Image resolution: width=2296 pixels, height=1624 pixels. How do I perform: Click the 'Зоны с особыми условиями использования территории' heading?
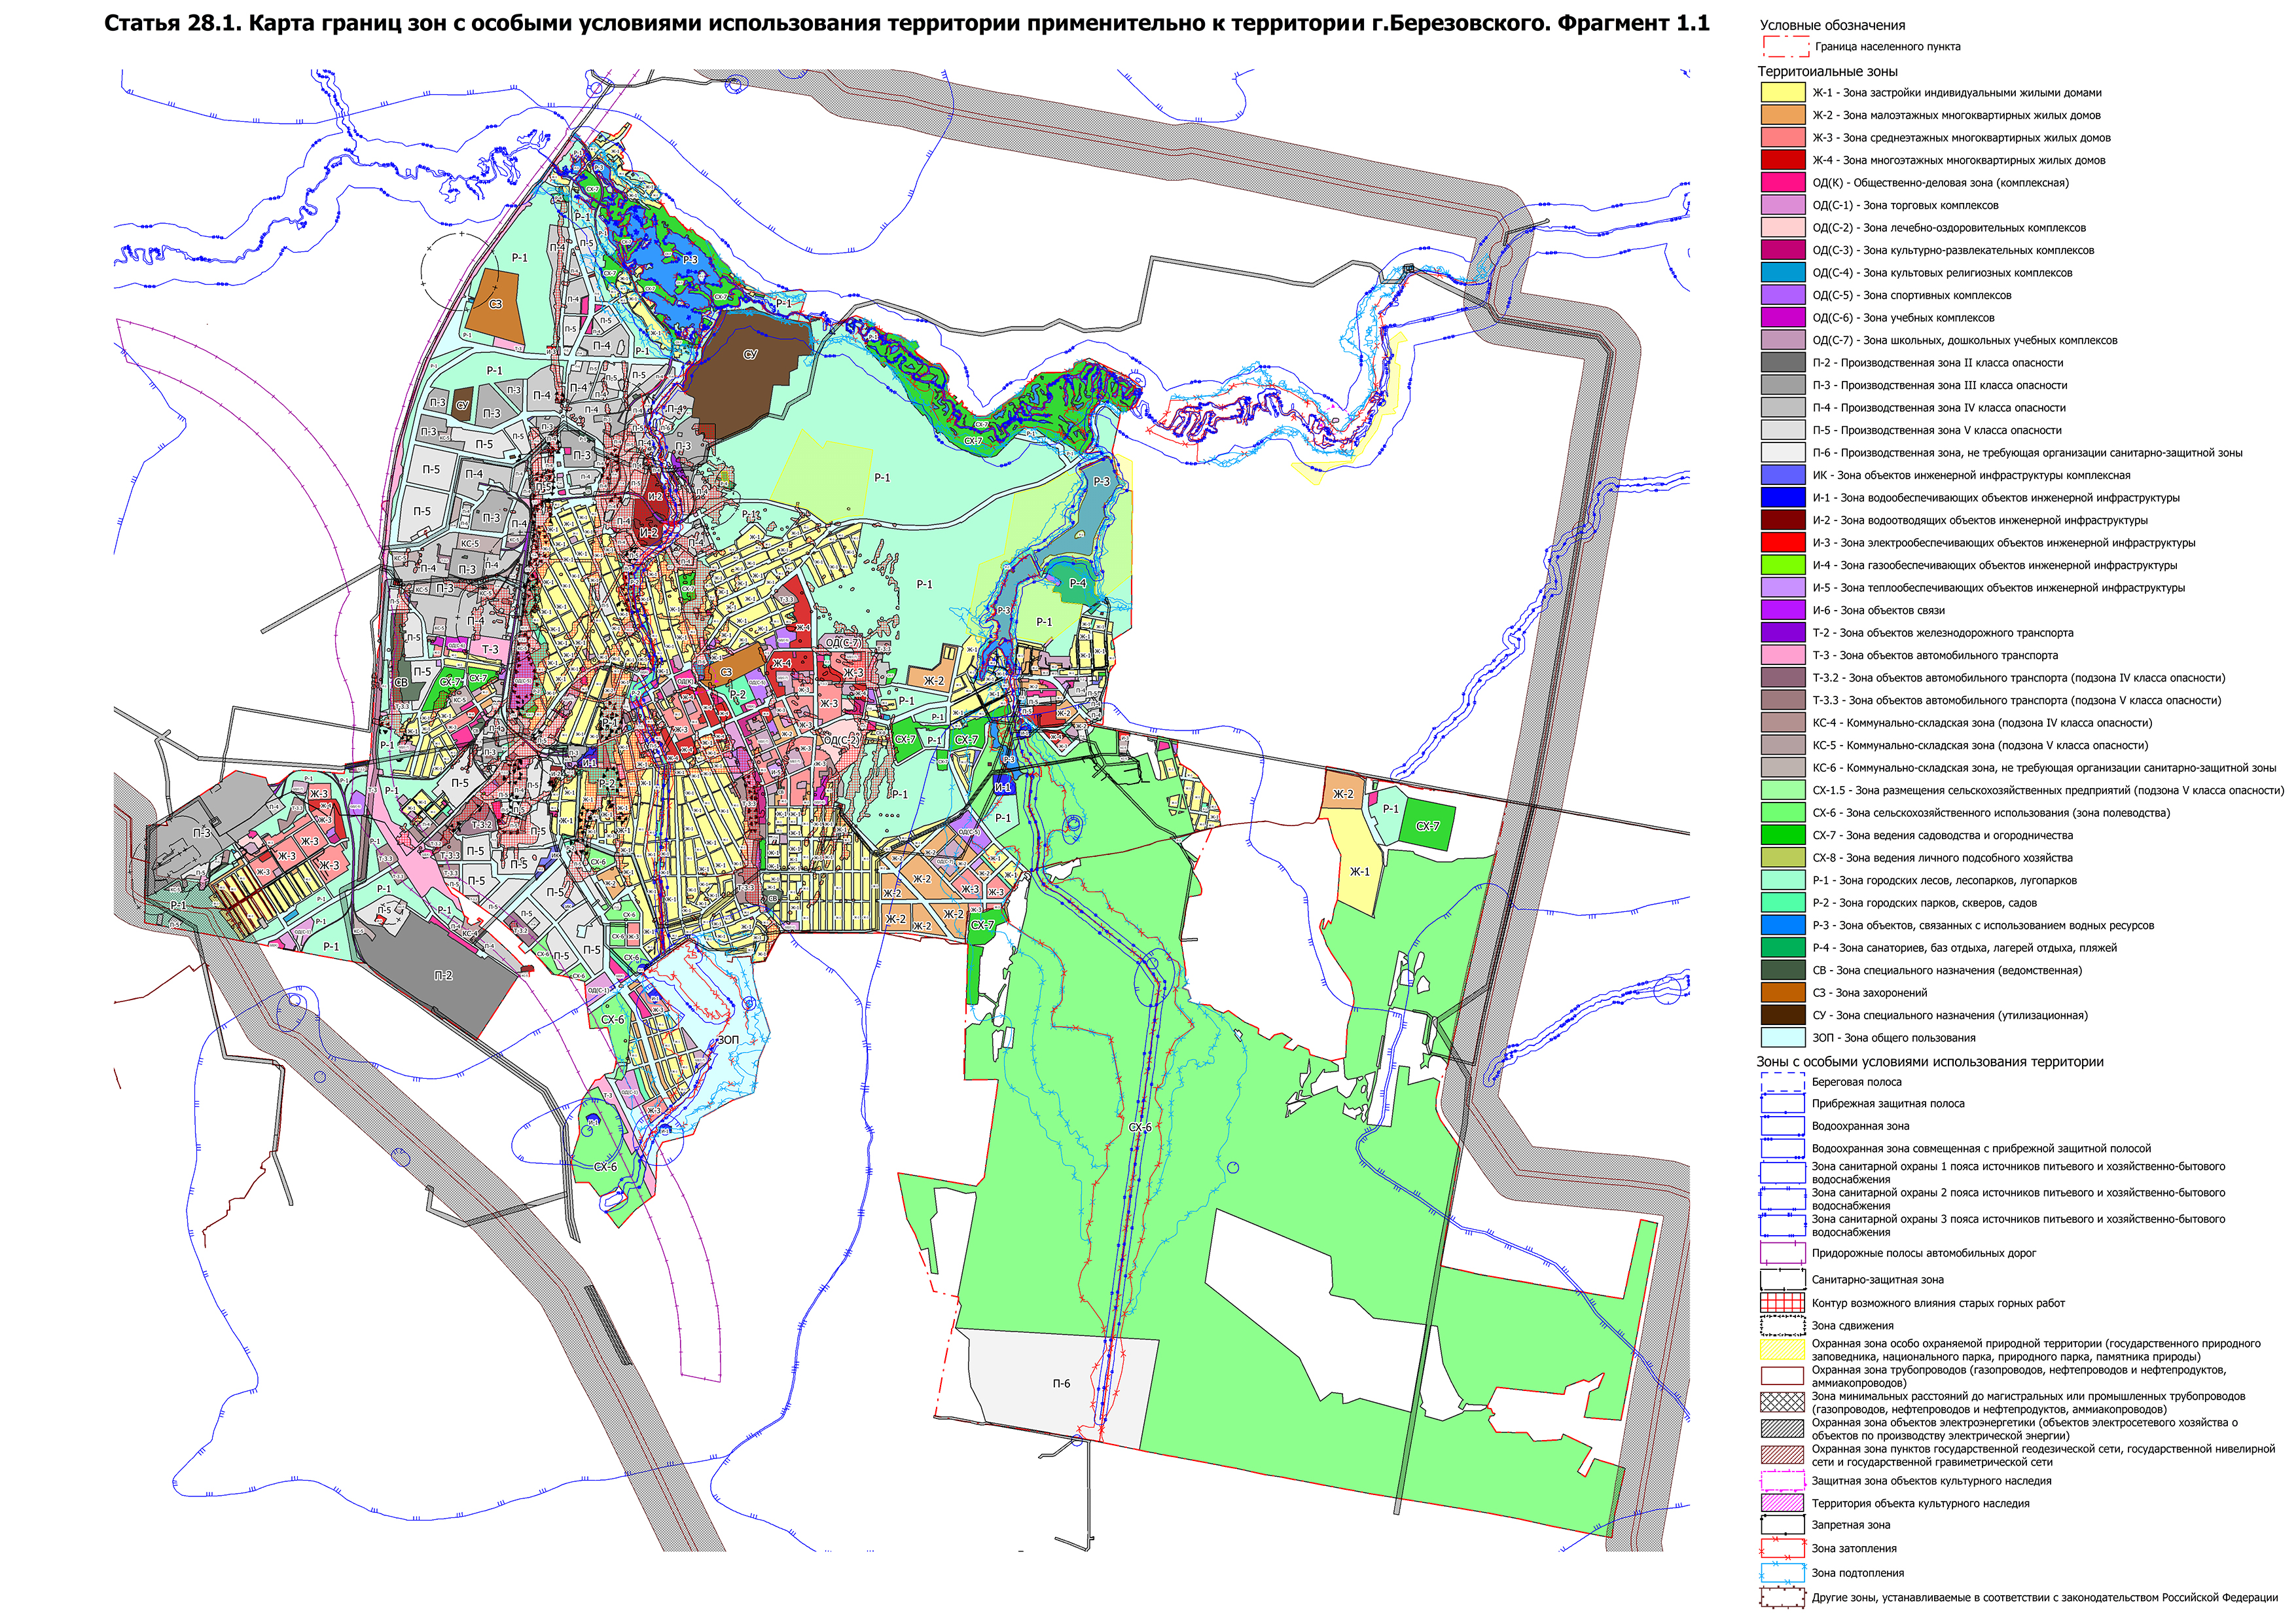[1930, 1062]
